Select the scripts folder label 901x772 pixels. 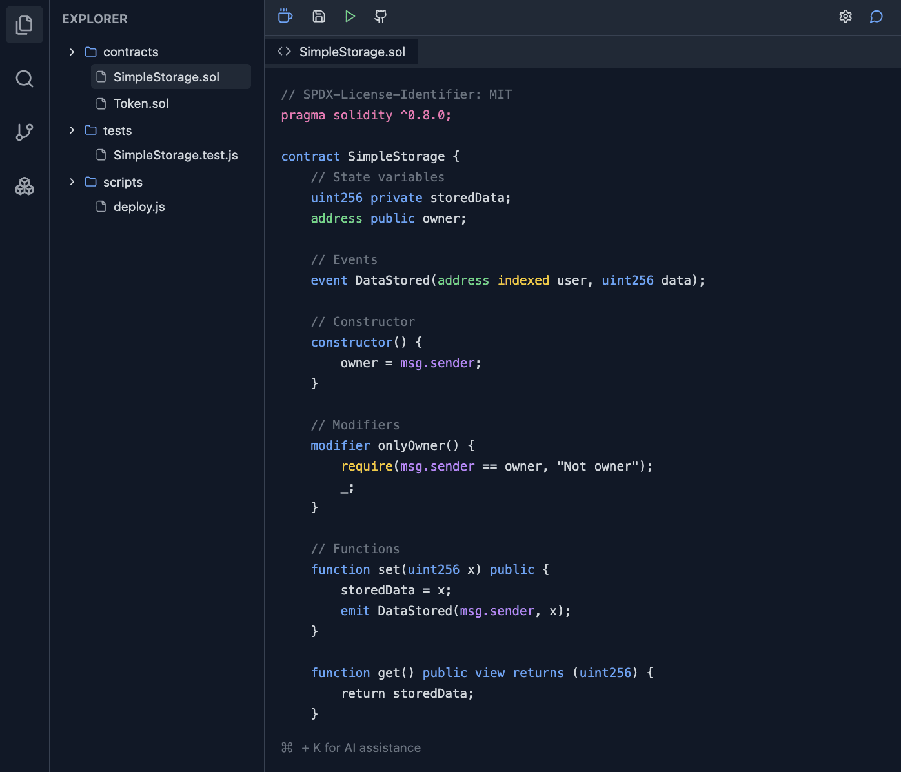click(x=123, y=182)
